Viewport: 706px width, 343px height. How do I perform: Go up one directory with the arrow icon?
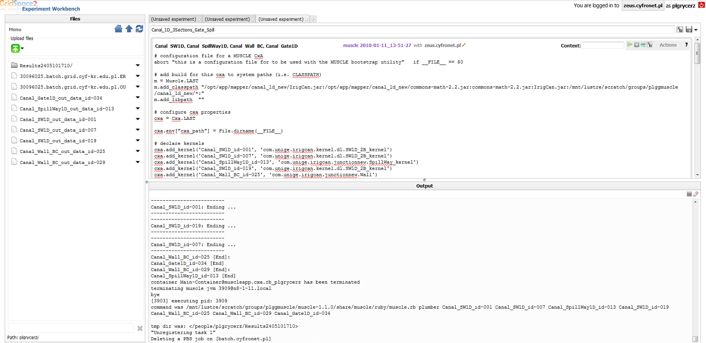coord(129,29)
